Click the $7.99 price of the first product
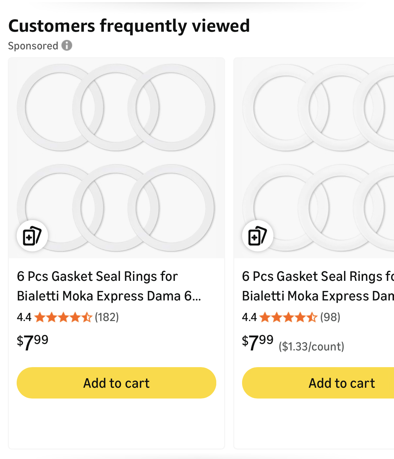This screenshot has height=459, width=394. (33, 342)
